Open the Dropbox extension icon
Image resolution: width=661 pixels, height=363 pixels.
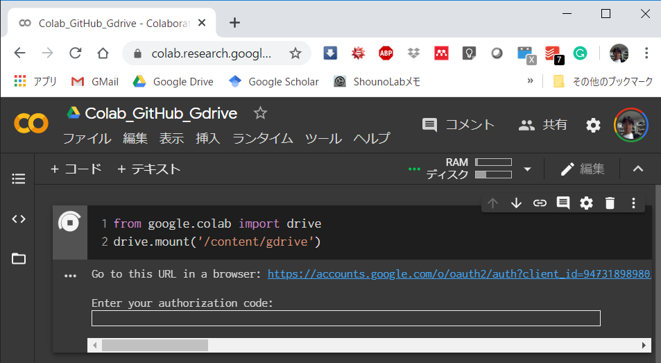coord(413,53)
